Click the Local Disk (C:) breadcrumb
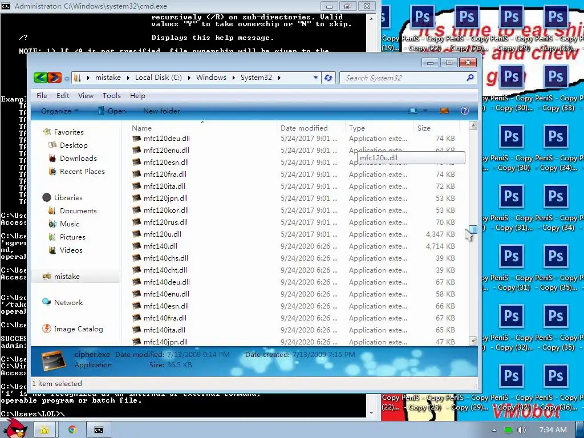The width and height of the screenshot is (584, 438). [x=159, y=78]
